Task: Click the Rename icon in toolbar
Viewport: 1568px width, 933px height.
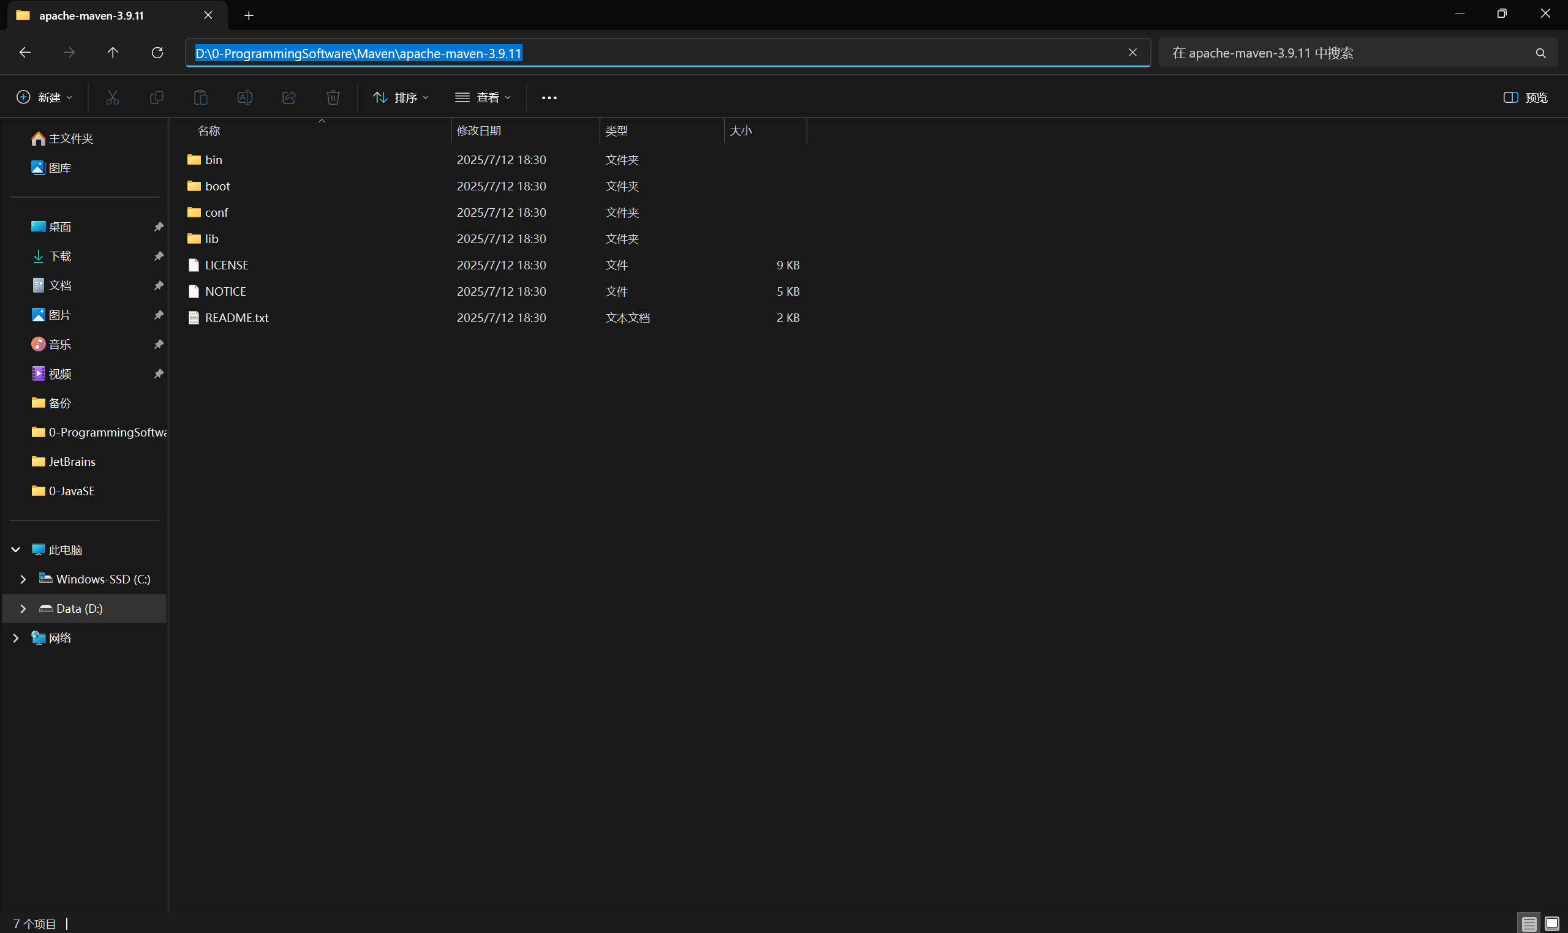Action: pyautogui.click(x=244, y=97)
